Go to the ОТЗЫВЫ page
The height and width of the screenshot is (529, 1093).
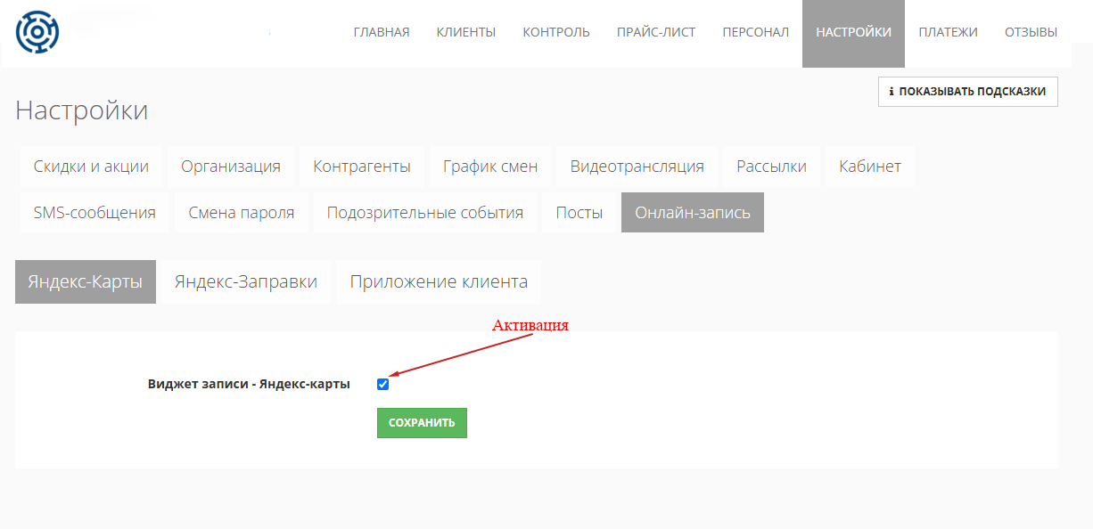tap(1031, 32)
